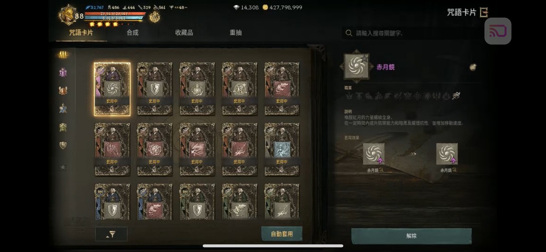This screenshot has height=252, width=546.
Task: Select the highlighted 赤月鏡 card in grid
Action: click(112, 89)
